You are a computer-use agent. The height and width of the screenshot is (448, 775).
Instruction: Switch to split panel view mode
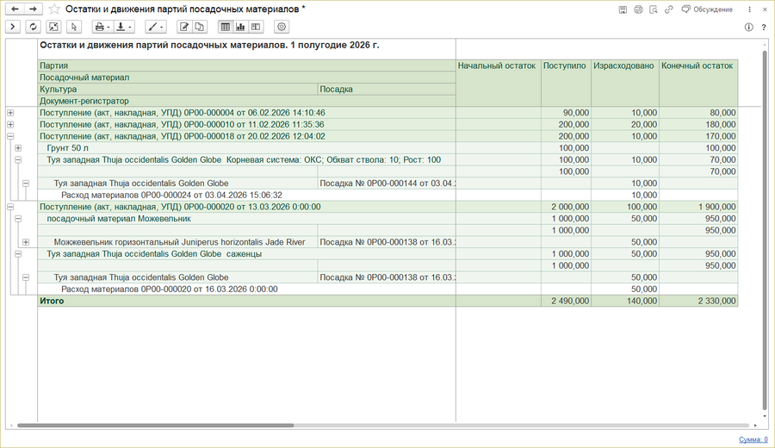[x=256, y=27]
